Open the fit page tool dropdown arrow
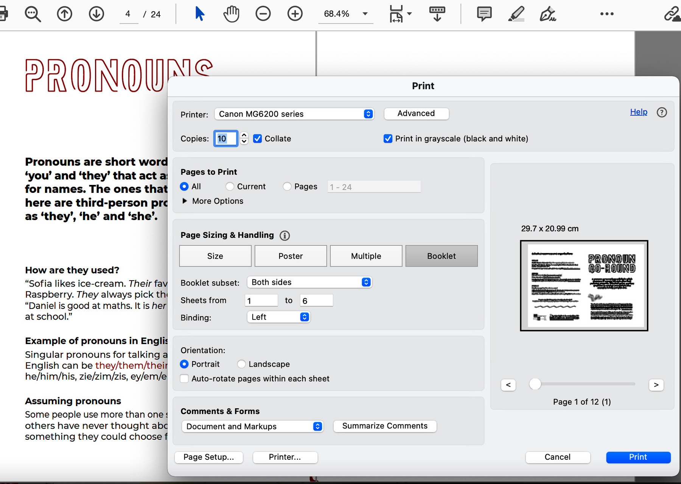The width and height of the screenshot is (681, 484). tap(409, 14)
